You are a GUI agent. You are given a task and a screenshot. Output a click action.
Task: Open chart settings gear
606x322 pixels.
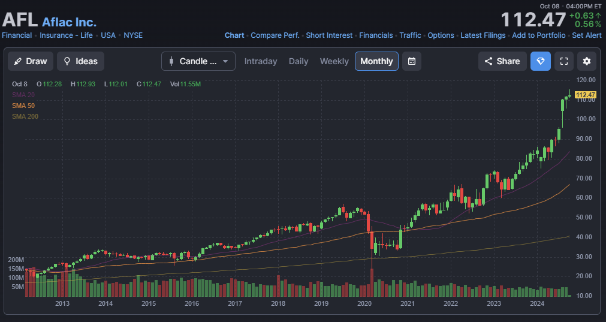[587, 61]
